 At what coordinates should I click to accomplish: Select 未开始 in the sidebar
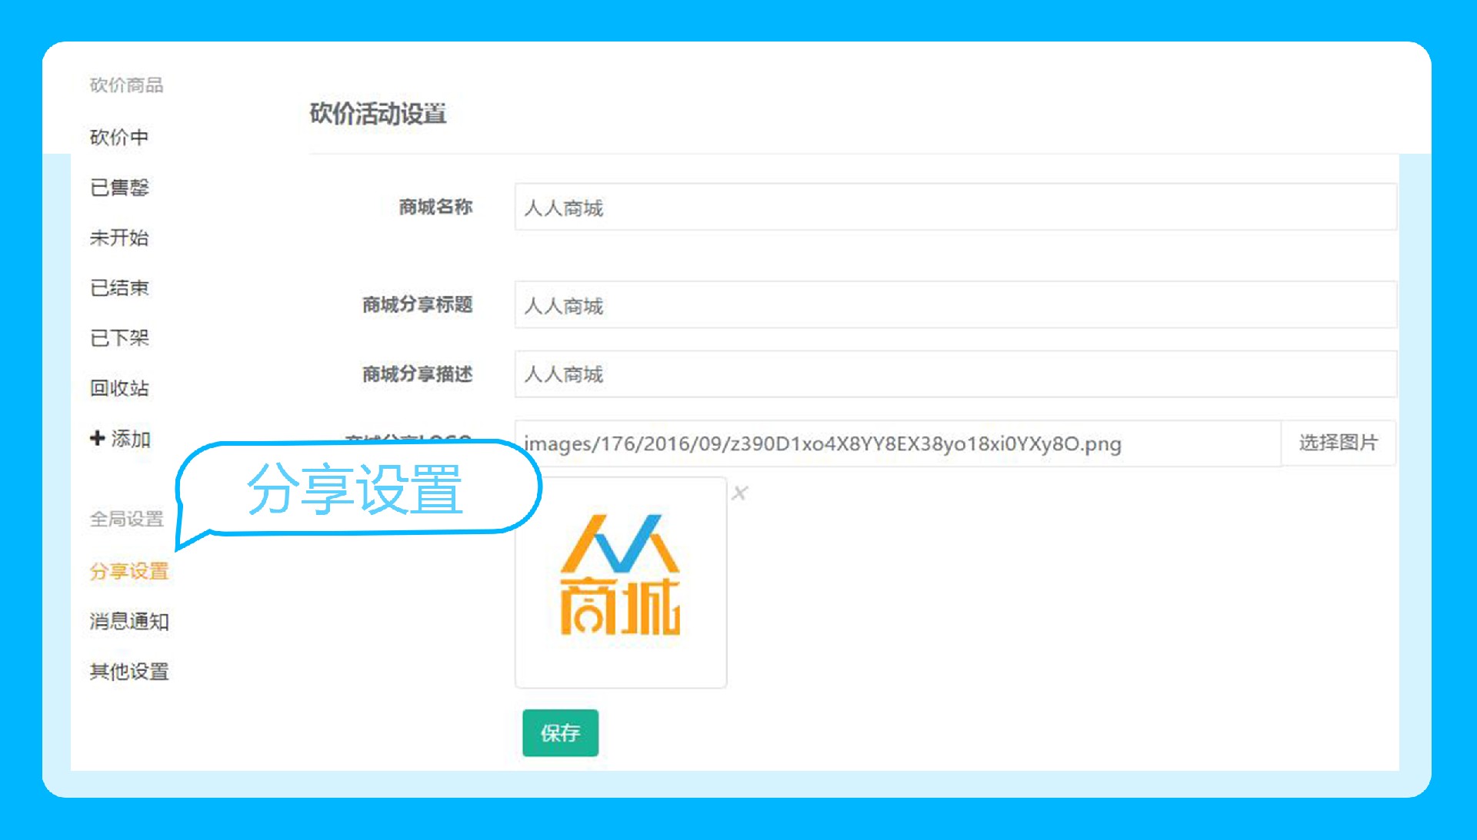coord(119,237)
